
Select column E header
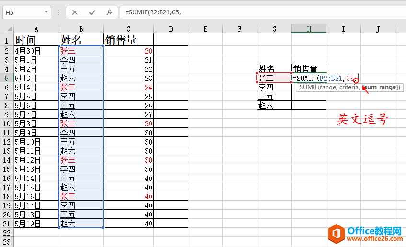tap(205, 29)
